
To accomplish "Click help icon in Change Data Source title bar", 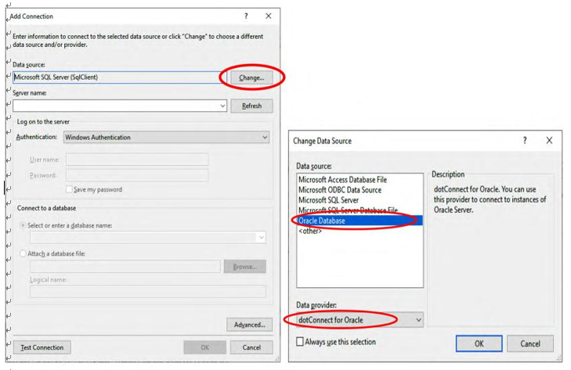I will (525, 141).
